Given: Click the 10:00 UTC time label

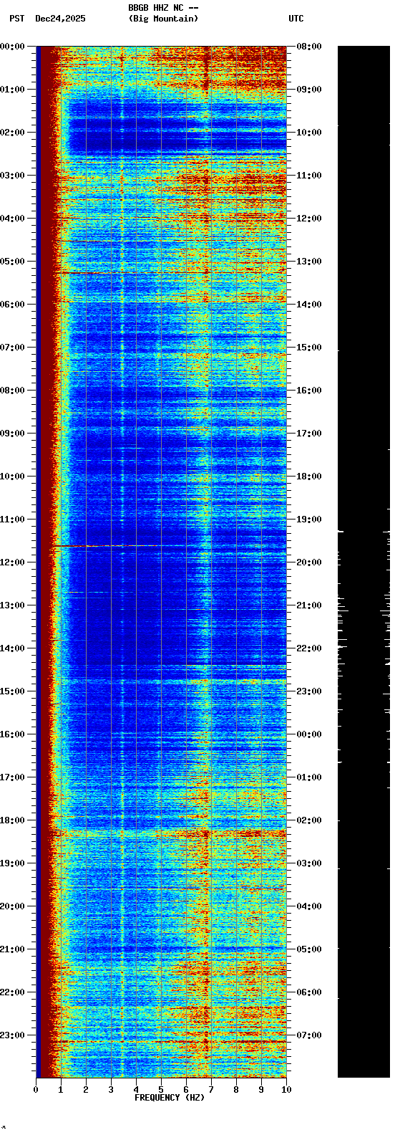Looking at the screenshot, I should coord(309,133).
